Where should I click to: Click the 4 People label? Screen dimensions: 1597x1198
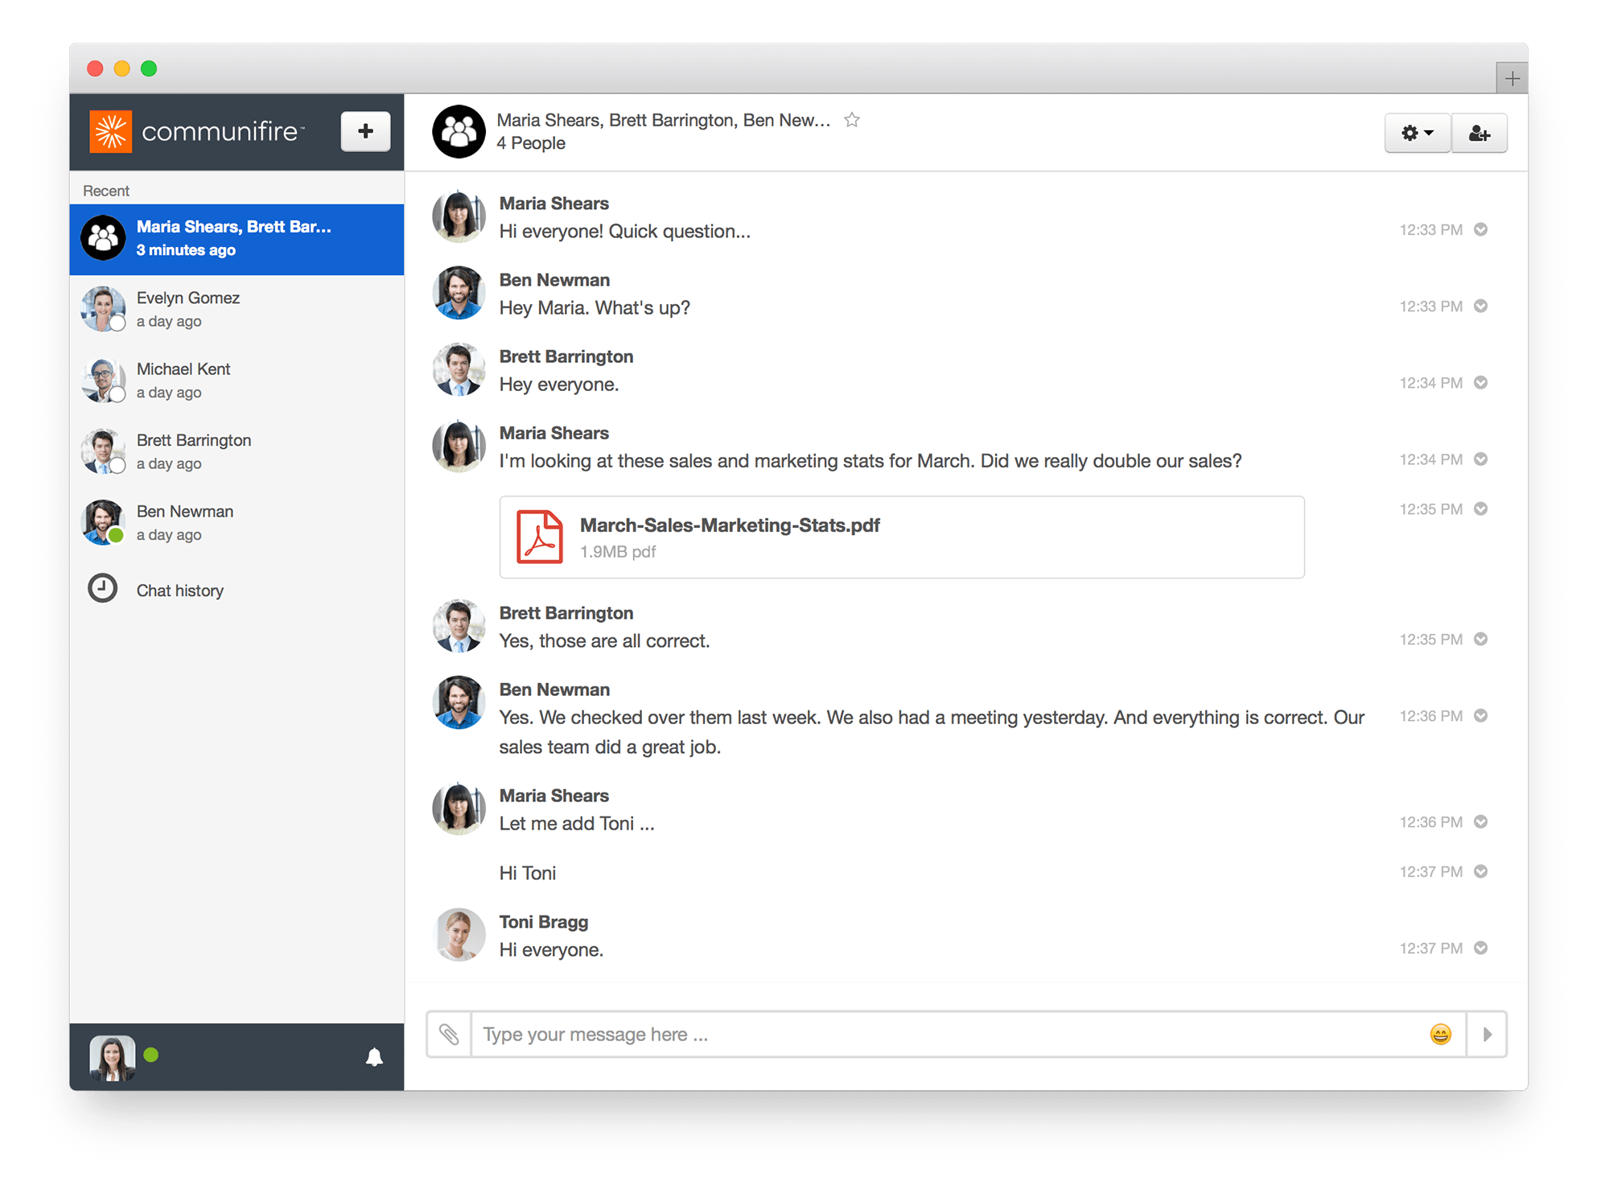[x=530, y=143]
